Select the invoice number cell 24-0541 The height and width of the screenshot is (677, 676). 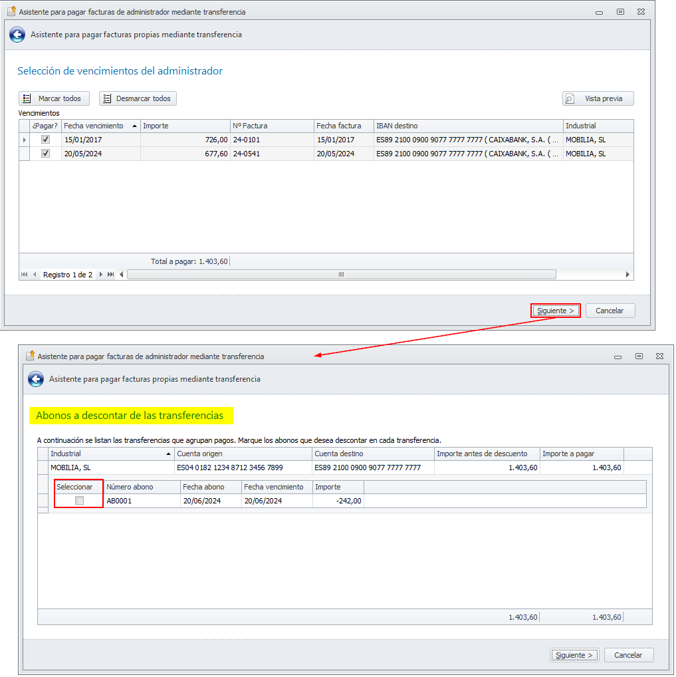click(272, 154)
